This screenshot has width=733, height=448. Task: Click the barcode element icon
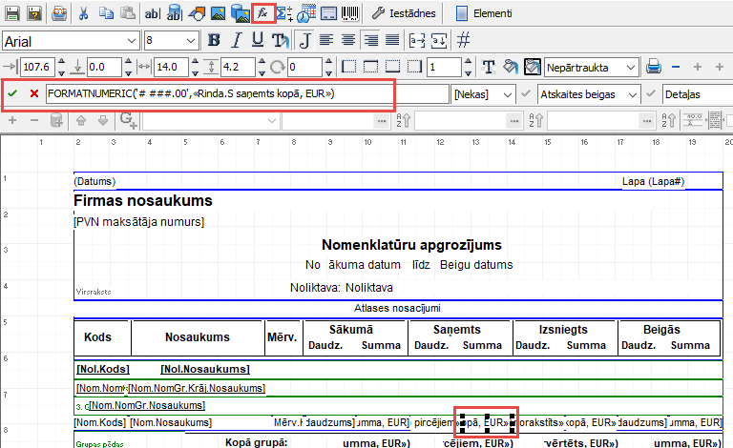coord(350,14)
